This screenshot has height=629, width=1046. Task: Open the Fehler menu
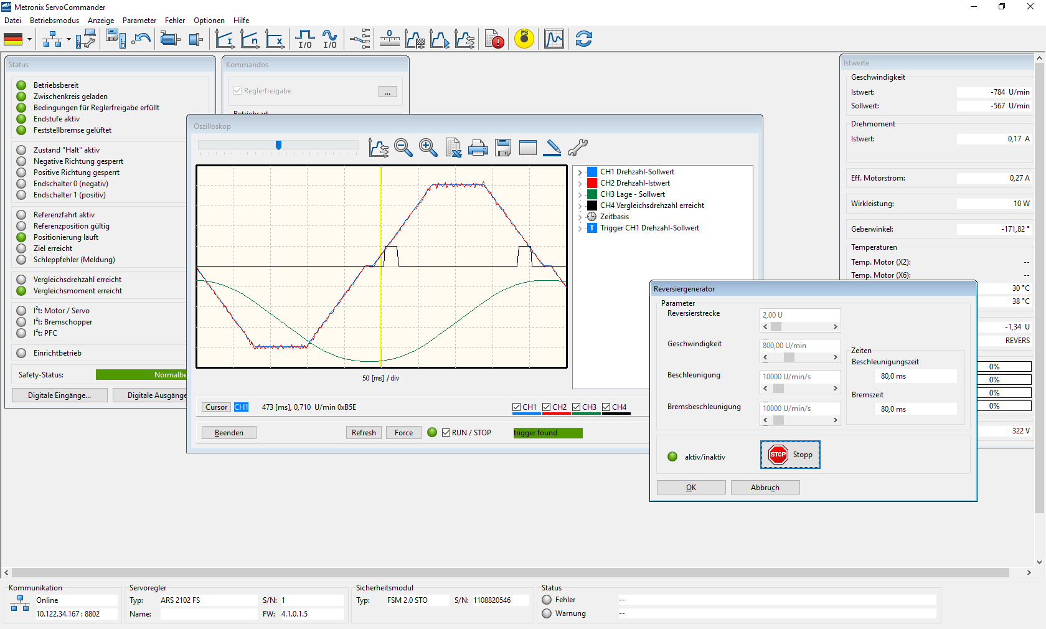click(x=175, y=21)
